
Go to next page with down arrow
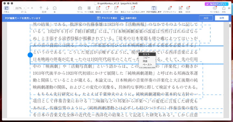click(47, 8)
